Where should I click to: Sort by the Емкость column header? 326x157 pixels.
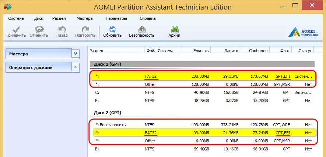pos(201,51)
